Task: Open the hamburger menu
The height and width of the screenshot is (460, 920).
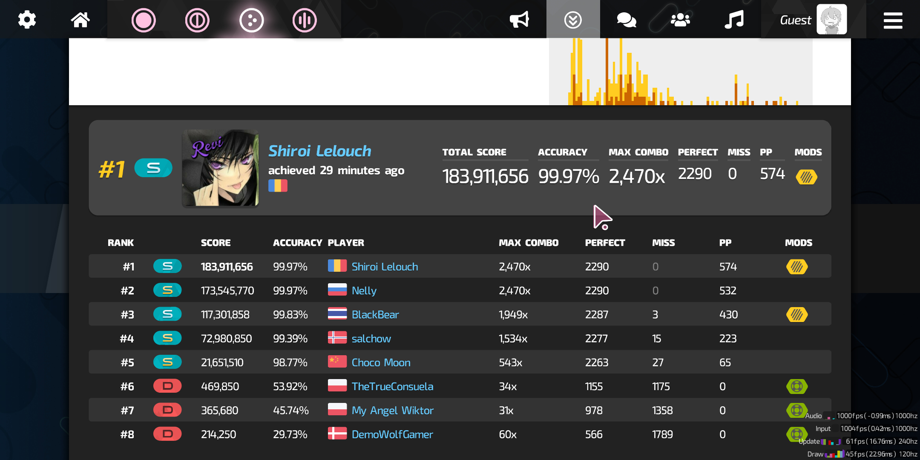Action: pyautogui.click(x=893, y=20)
